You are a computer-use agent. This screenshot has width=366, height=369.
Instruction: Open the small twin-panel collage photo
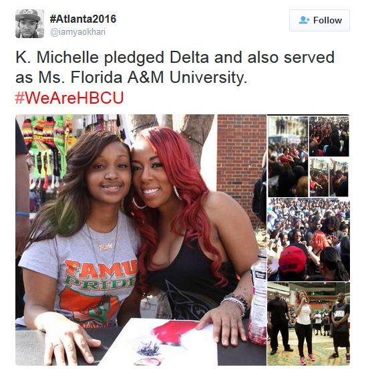(329, 177)
